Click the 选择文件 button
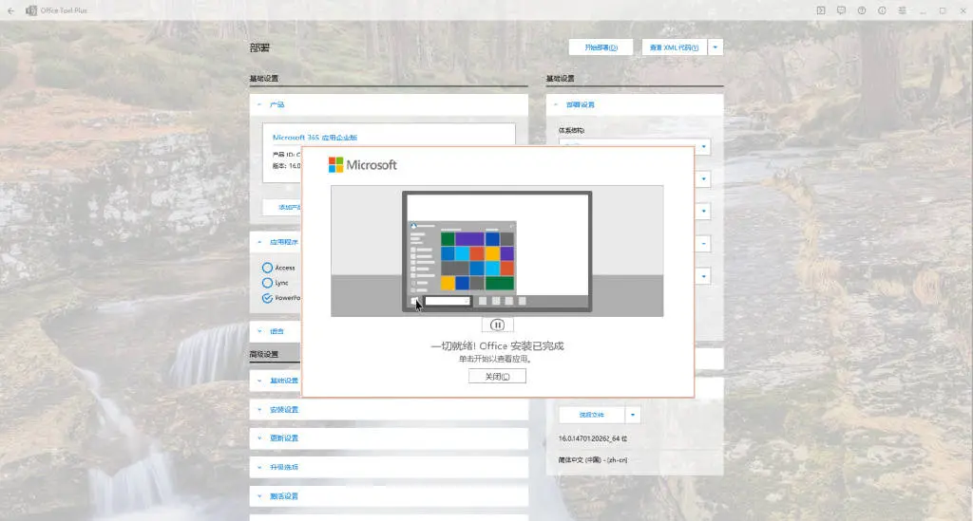This screenshot has width=973, height=521. tap(591, 415)
